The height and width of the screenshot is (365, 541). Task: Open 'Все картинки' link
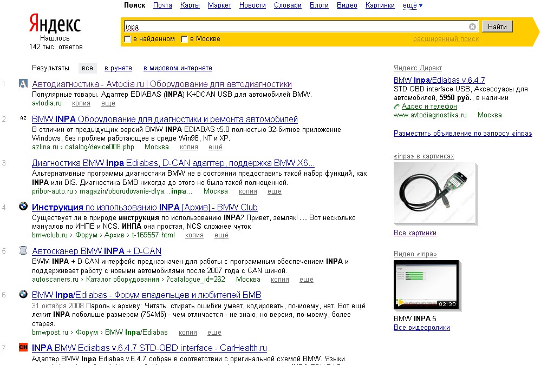point(415,233)
